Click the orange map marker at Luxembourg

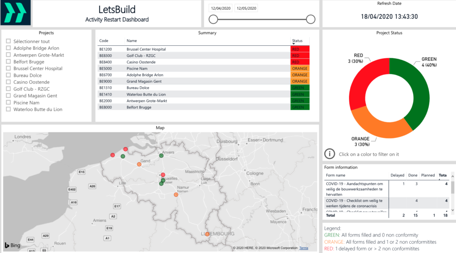(x=207, y=234)
